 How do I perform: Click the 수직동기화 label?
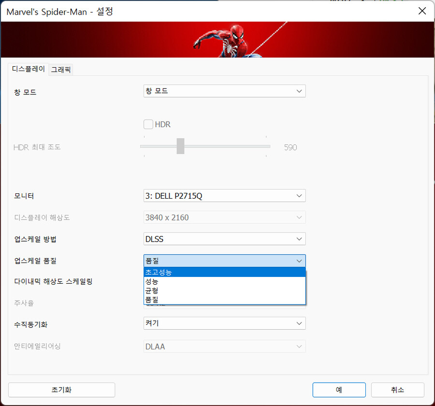point(31,324)
